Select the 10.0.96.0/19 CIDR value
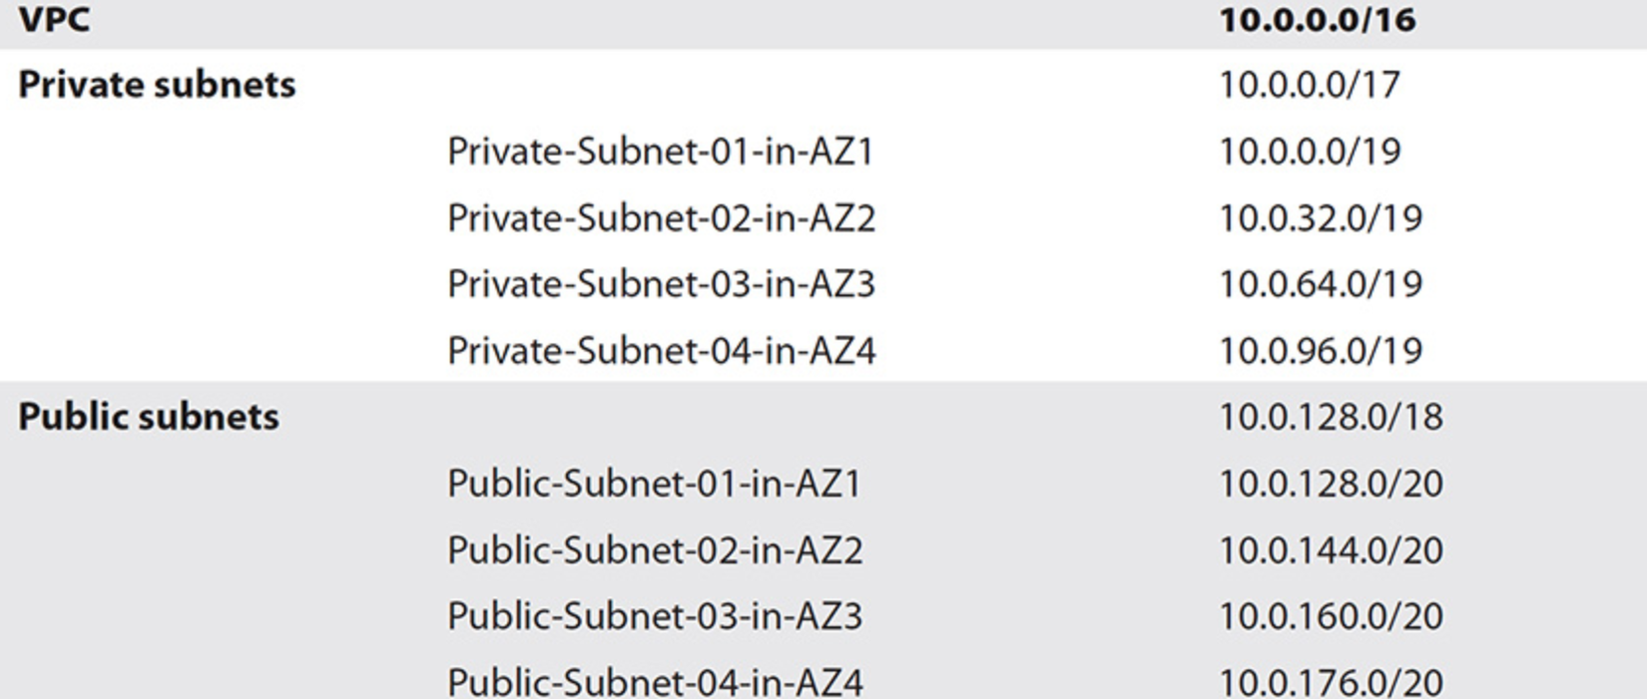This screenshot has width=1647, height=699. pyautogui.click(x=1320, y=351)
